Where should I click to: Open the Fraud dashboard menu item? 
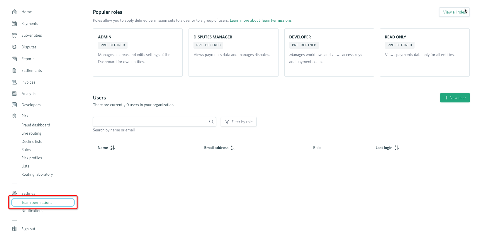(x=36, y=125)
